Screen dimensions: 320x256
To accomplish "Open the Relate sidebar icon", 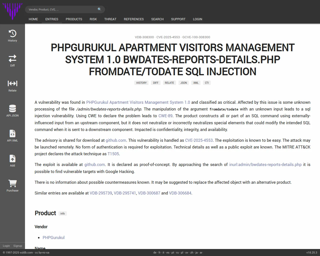I will (x=12, y=86).
